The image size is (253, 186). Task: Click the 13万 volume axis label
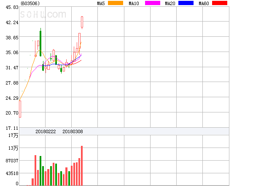(13, 148)
